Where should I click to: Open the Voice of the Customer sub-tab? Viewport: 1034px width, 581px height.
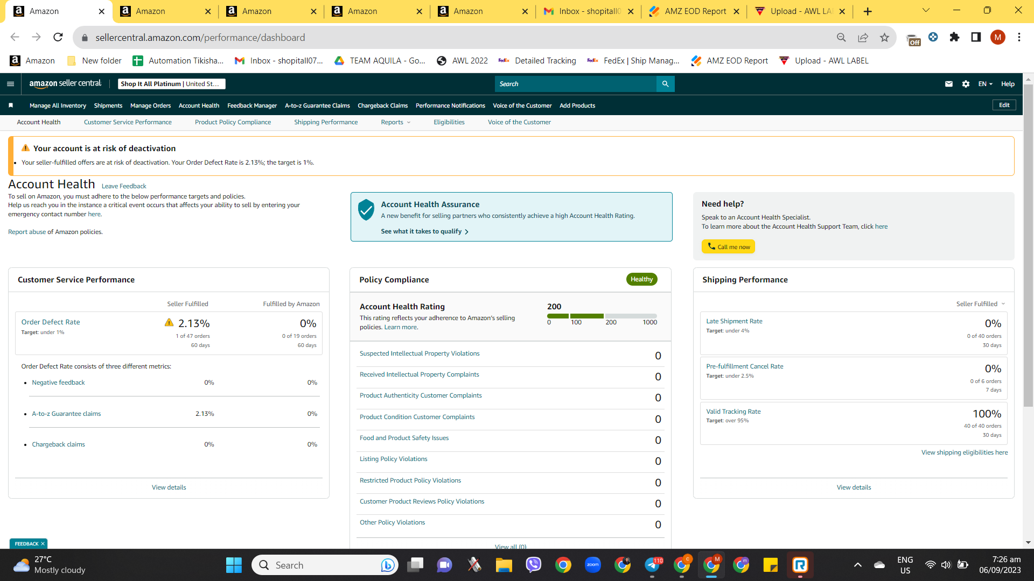[x=519, y=122]
